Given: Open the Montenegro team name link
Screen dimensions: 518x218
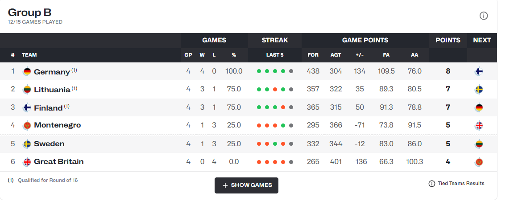Looking at the screenshot, I should click(x=58, y=126).
